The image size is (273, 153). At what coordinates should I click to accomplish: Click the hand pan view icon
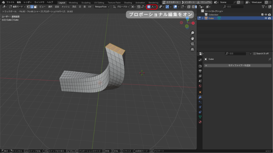coord(192,38)
